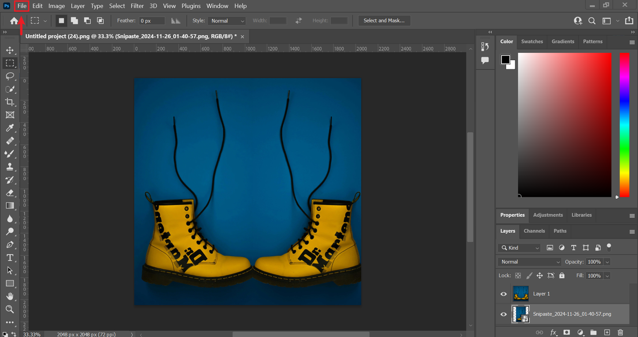
Task: Toggle lock position
Action: click(539, 275)
